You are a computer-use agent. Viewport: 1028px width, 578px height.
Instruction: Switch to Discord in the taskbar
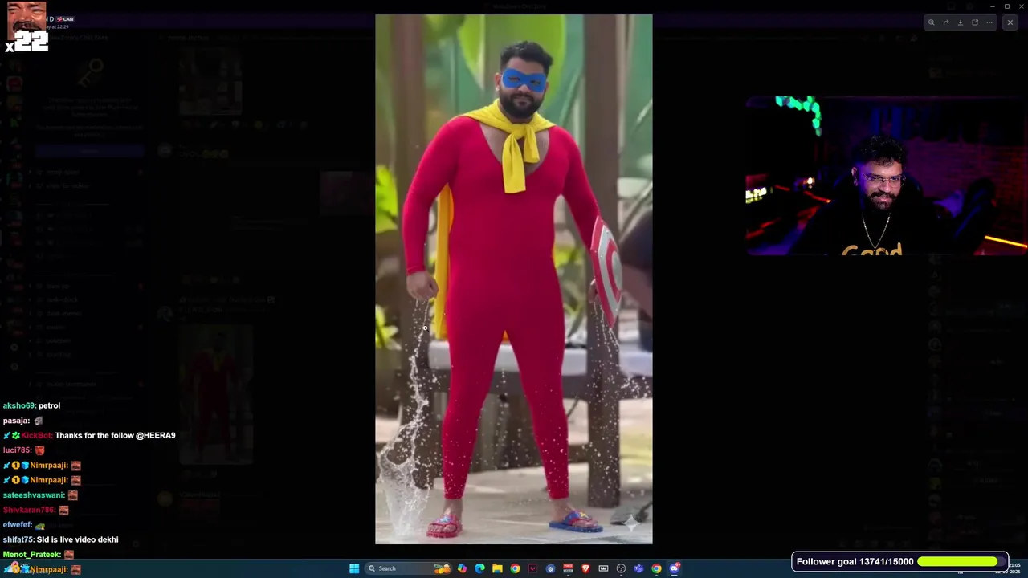(675, 568)
